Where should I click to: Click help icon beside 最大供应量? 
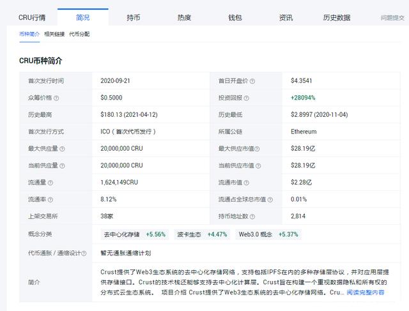click(x=62, y=149)
